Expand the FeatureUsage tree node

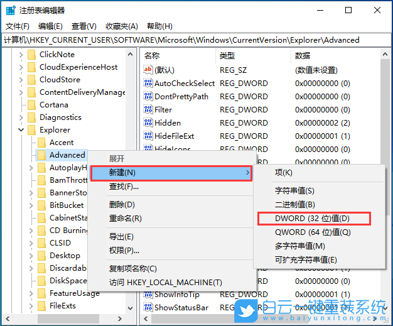pyautogui.click(x=31, y=293)
